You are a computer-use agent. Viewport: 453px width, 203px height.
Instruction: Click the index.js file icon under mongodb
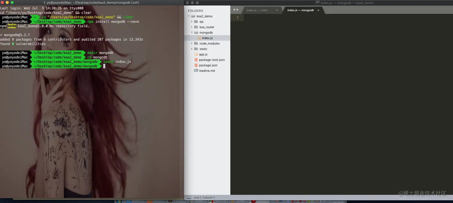pos(199,38)
